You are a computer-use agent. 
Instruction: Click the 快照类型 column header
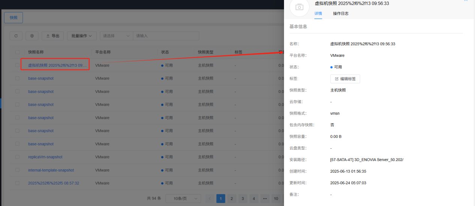206,52
